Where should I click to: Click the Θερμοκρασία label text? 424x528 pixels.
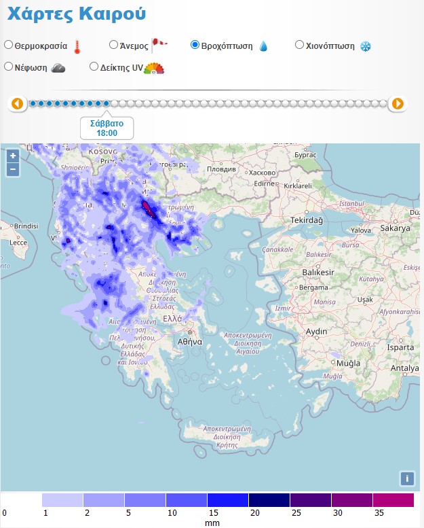41,46
